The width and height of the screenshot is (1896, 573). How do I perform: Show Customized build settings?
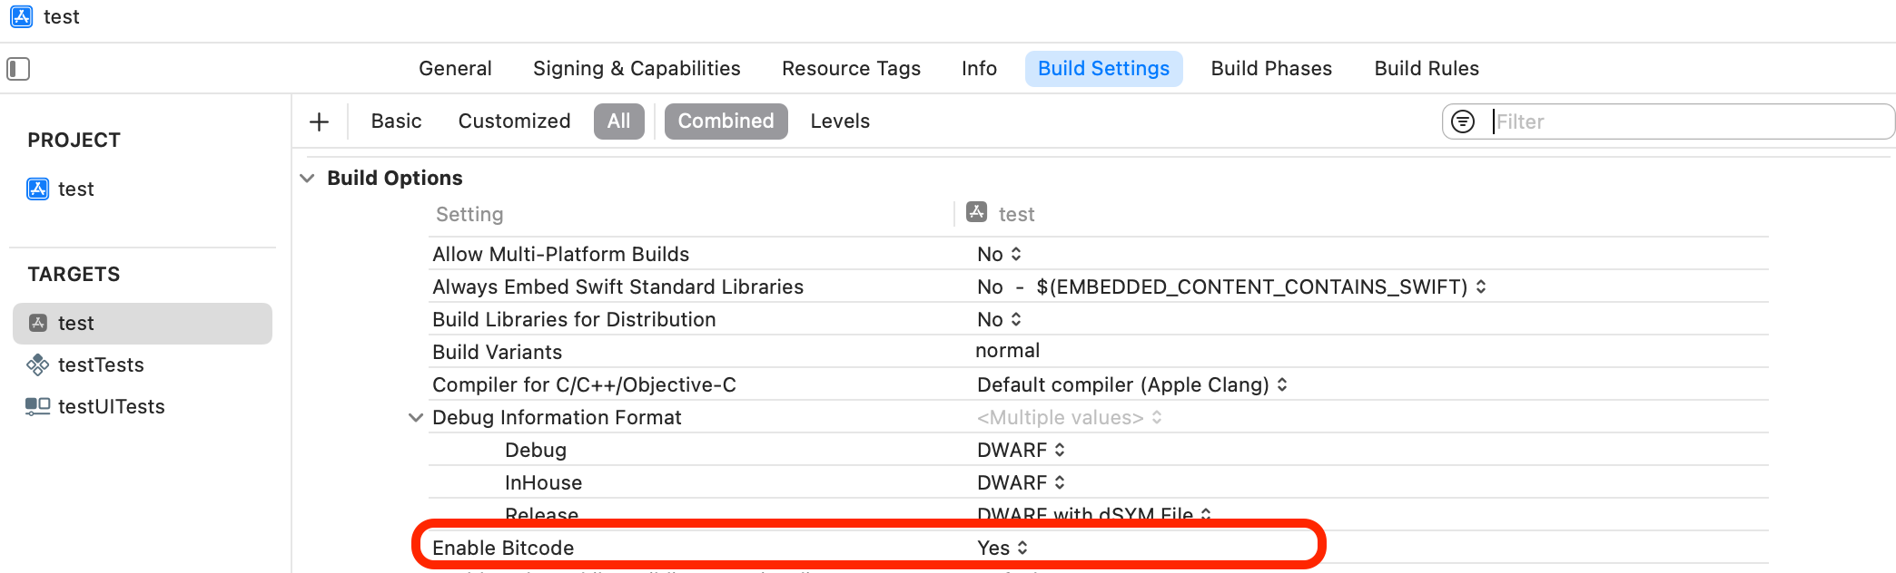515,121
